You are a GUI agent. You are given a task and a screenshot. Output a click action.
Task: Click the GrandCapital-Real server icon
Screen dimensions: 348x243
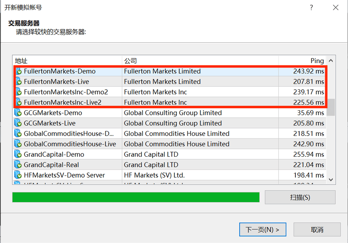pos(18,165)
